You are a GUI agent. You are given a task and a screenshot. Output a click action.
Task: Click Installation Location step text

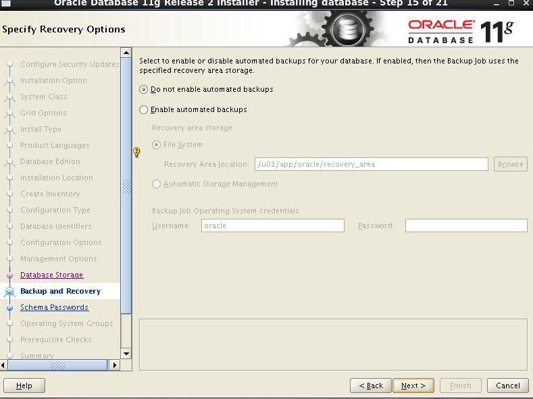point(57,178)
